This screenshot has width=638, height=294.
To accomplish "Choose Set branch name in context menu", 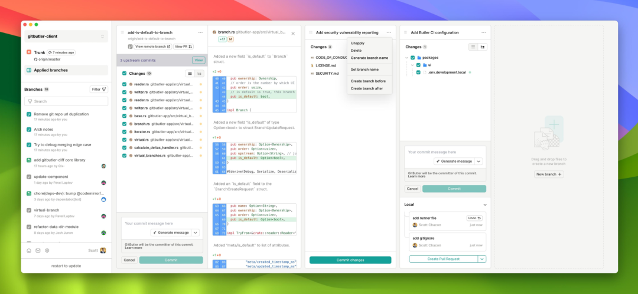I will (x=364, y=70).
